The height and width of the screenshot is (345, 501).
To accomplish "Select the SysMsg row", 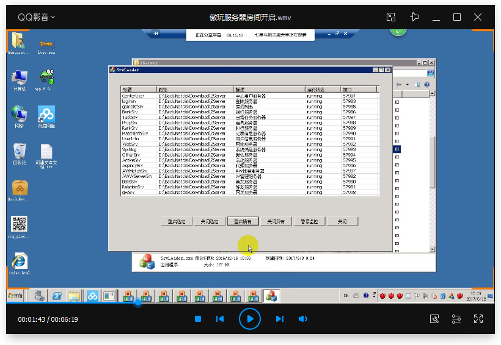I will click(249, 149).
